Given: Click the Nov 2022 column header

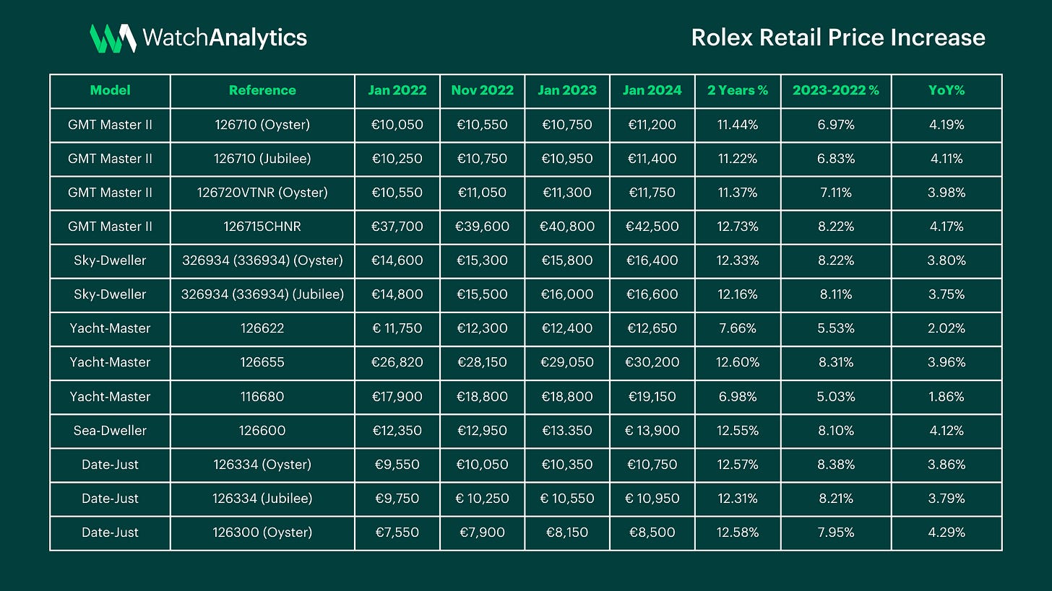Looking at the screenshot, I should click(x=482, y=90).
